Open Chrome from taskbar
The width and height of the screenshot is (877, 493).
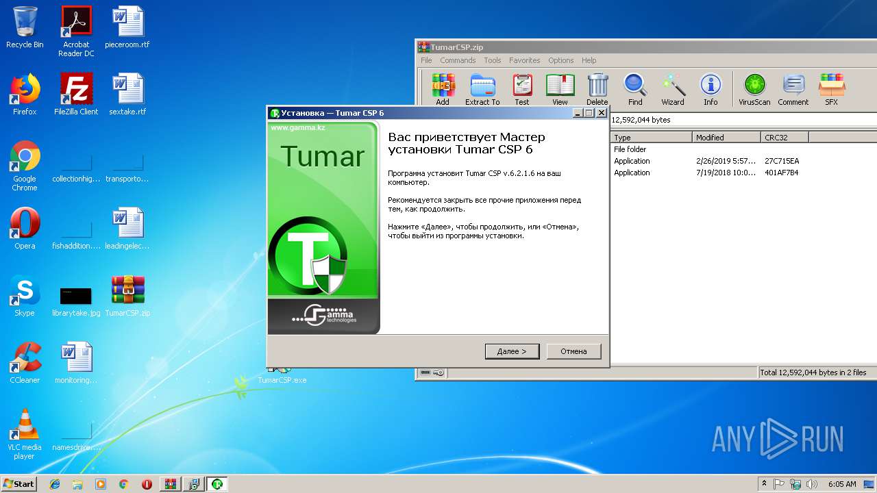pyautogui.click(x=123, y=484)
